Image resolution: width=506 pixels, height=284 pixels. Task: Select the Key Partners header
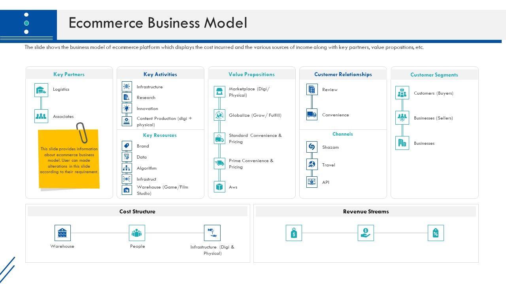point(69,74)
